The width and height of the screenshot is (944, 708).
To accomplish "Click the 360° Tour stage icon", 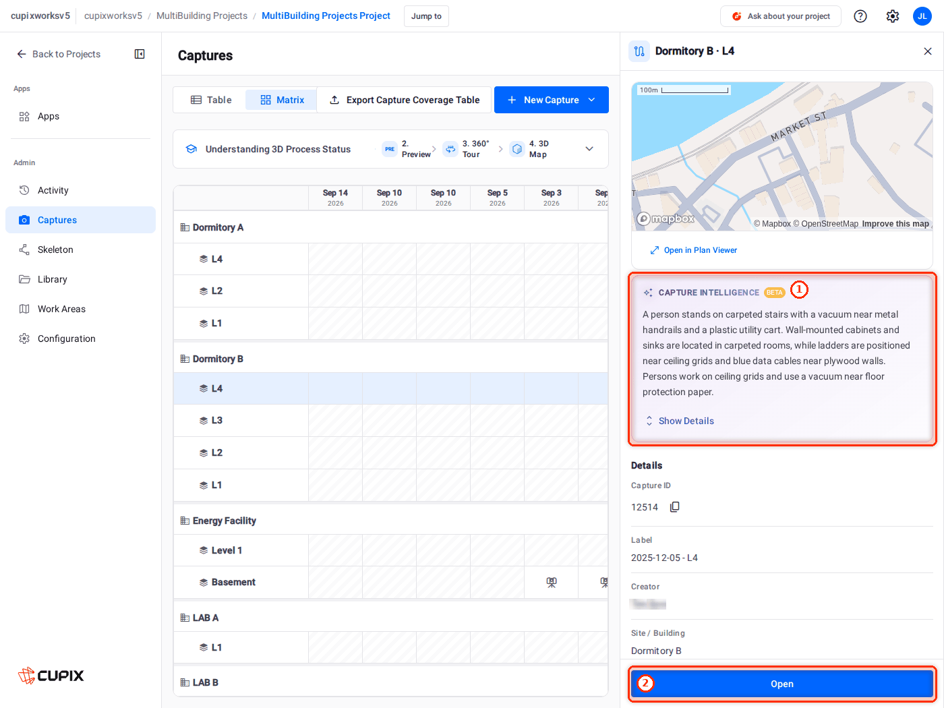I will (450, 149).
